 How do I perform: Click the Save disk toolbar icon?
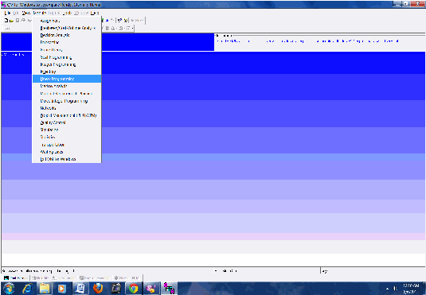(x=18, y=21)
